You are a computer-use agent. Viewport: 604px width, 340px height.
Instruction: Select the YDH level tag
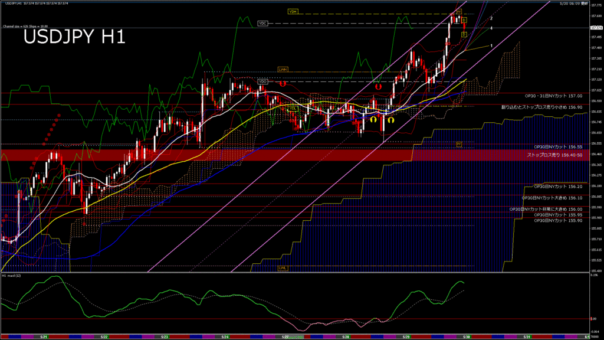[293, 12]
